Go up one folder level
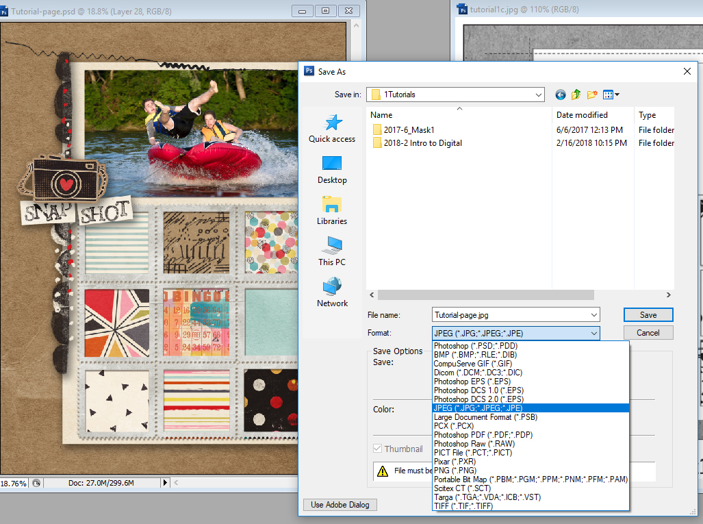This screenshot has height=524, width=703. (x=576, y=95)
